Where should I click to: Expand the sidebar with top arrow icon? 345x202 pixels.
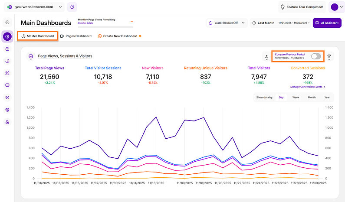[x=7, y=22]
